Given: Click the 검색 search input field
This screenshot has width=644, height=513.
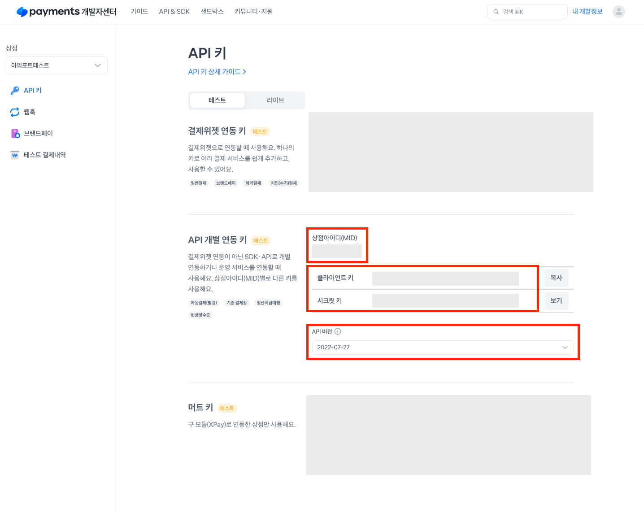Looking at the screenshot, I should point(527,12).
